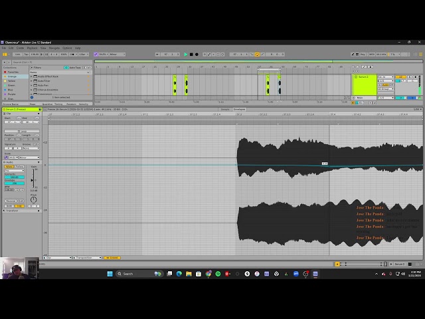The height and width of the screenshot is (319, 425).
Task: Expand the Audio Effect Rack item
Action: point(31,76)
